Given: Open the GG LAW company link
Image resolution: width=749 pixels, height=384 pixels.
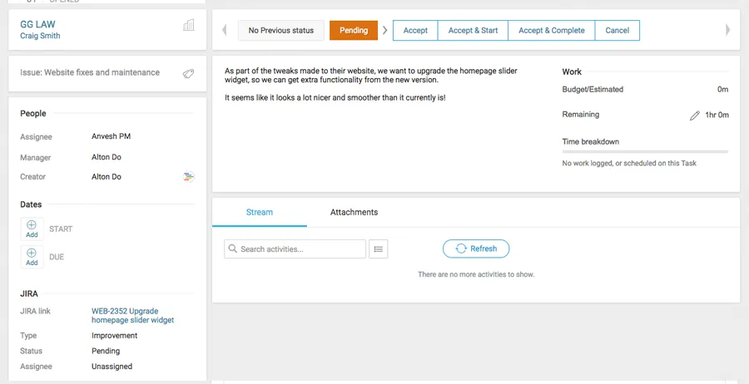Looking at the screenshot, I should pyautogui.click(x=37, y=24).
